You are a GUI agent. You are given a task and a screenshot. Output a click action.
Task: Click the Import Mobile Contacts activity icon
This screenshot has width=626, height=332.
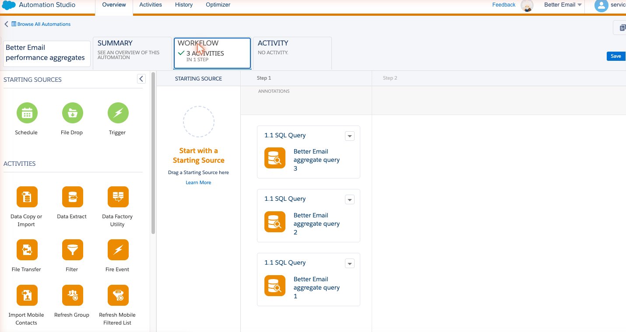pos(27,295)
